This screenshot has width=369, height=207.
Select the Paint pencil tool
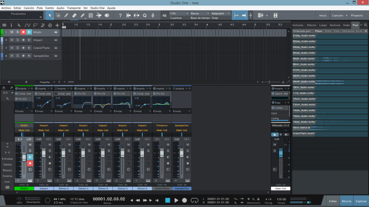tap(82, 15)
